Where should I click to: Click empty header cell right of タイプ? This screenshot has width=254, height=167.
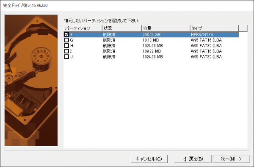coord(243,28)
